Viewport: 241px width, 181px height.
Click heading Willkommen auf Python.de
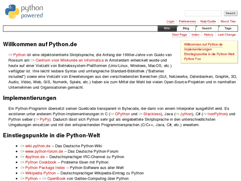(40, 45)
